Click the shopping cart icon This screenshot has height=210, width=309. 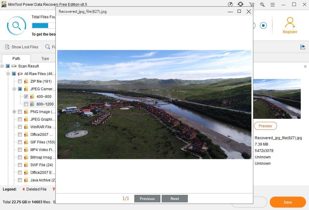pos(251,5)
